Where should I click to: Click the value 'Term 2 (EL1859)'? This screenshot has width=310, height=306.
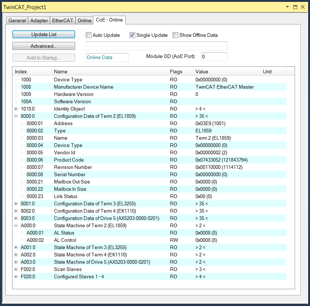click(x=213, y=138)
